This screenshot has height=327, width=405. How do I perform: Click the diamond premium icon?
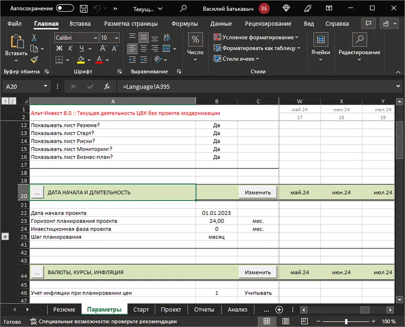pyautogui.click(x=286, y=8)
